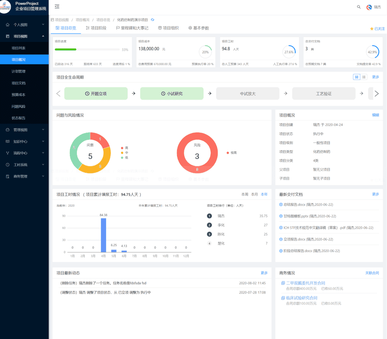Image resolution: width=387 pixels, height=339 pixels.
Task: Click 关联合同 link
Action: (x=372, y=273)
